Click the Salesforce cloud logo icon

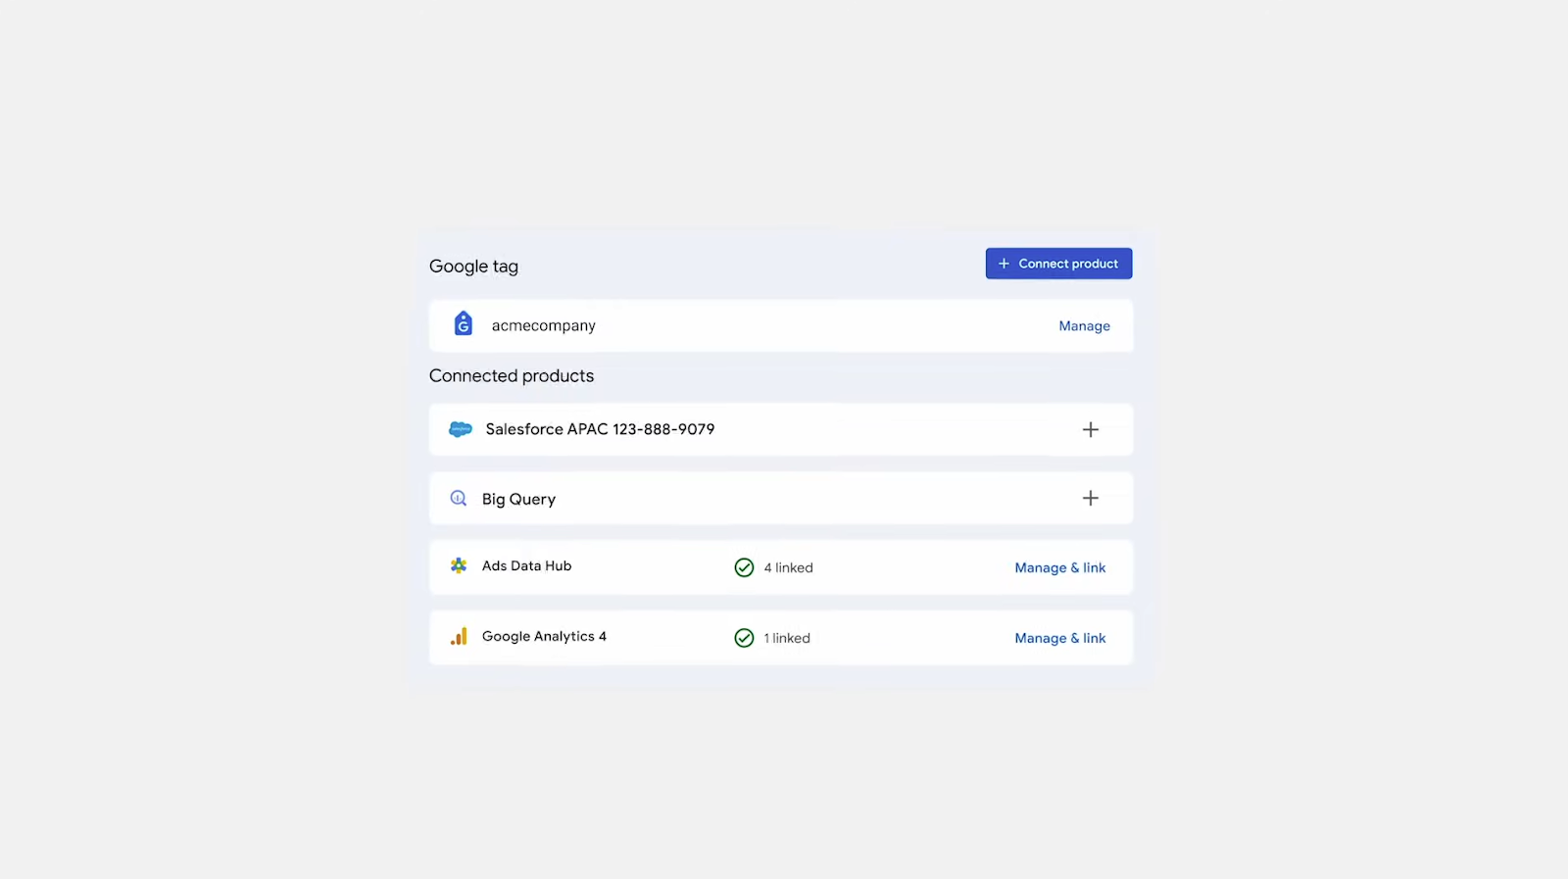coord(461,429)
